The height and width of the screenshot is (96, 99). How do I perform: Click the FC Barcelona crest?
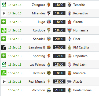coord(49,47)
